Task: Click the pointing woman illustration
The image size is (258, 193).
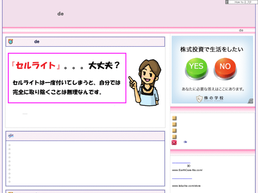Action: (145, 83)
